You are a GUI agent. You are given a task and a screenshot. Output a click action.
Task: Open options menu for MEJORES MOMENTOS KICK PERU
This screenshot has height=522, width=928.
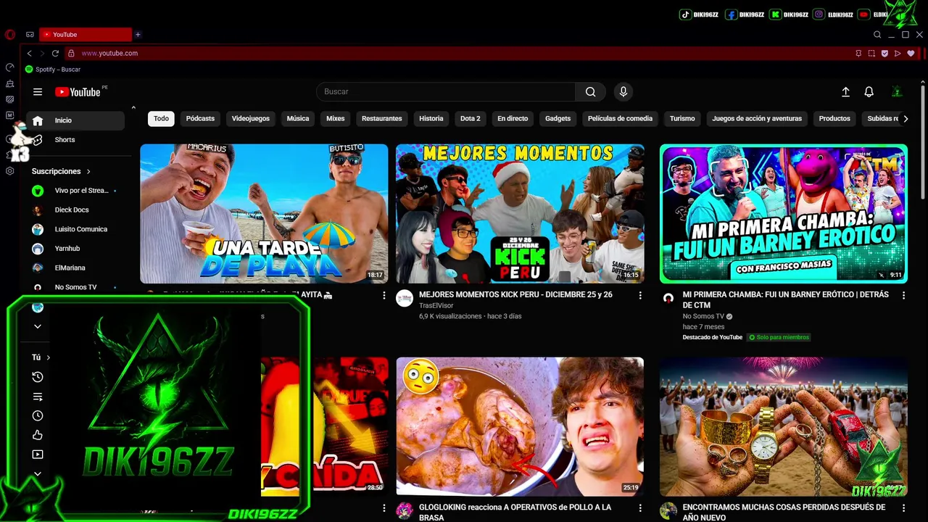point(639,295)
